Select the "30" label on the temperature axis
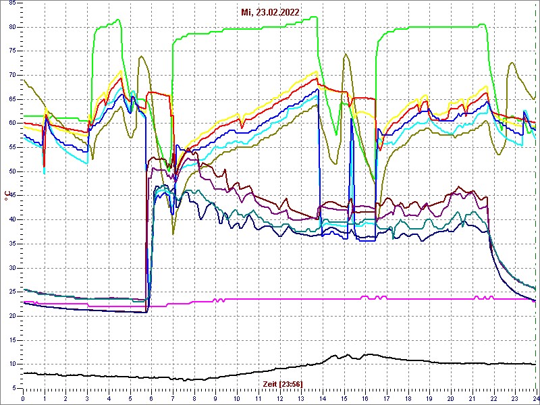Viewport: 540px width, 405px height. pyautogui.click(x=12, y=268)
